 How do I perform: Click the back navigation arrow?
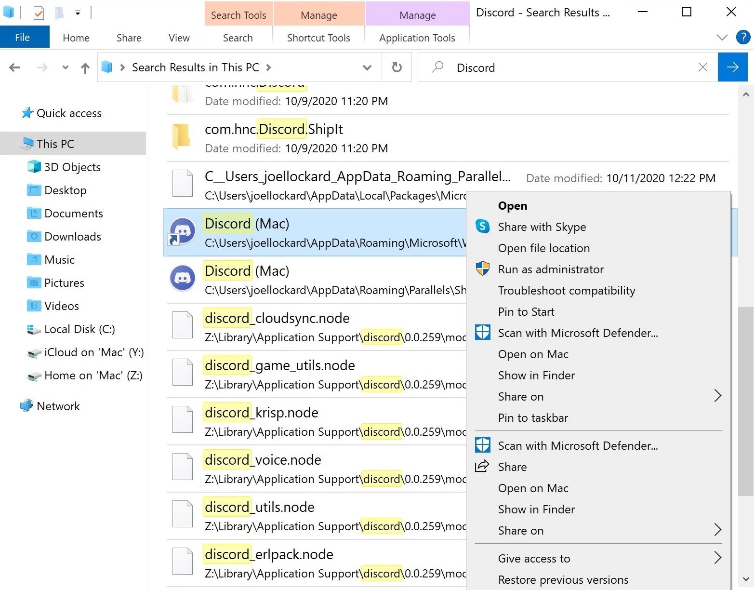pos(14,67)
